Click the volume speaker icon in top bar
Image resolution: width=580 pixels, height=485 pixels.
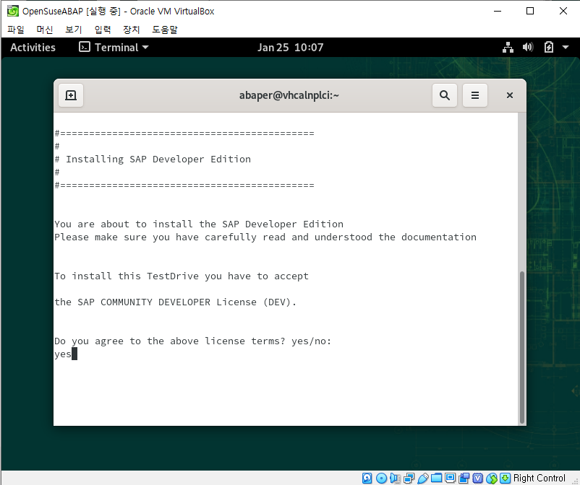point(528,47)
